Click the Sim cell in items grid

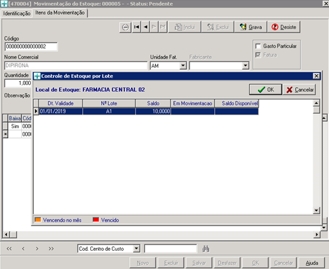[14, 126]
